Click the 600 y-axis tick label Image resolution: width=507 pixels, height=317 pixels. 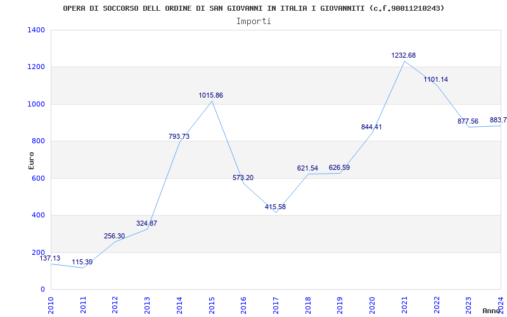pos(39,178)
